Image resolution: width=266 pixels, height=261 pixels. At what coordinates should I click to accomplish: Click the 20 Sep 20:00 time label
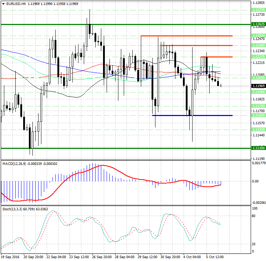pos(33,257)
